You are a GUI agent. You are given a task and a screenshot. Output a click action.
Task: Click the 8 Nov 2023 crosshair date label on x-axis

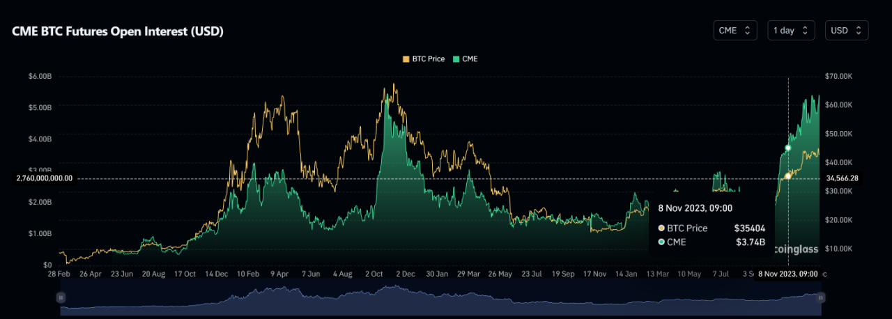click(x=787, y=274)
